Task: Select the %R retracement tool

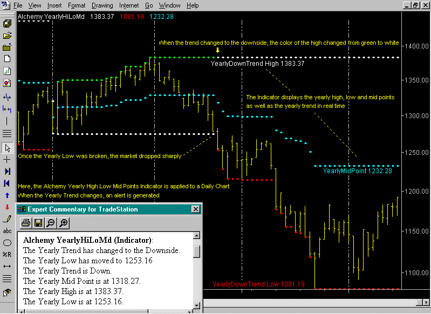Action: [7, 255]
